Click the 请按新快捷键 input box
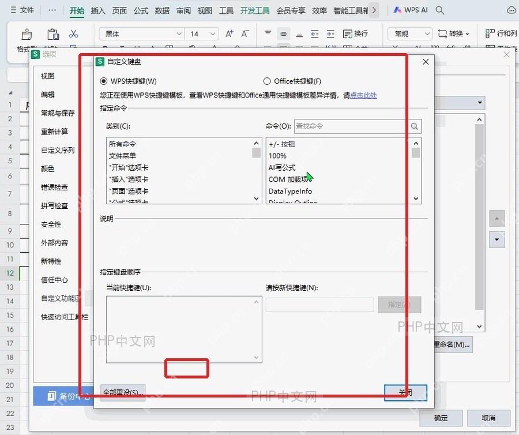The width and height of the screenshot is (519, 435). coord(319,304)
